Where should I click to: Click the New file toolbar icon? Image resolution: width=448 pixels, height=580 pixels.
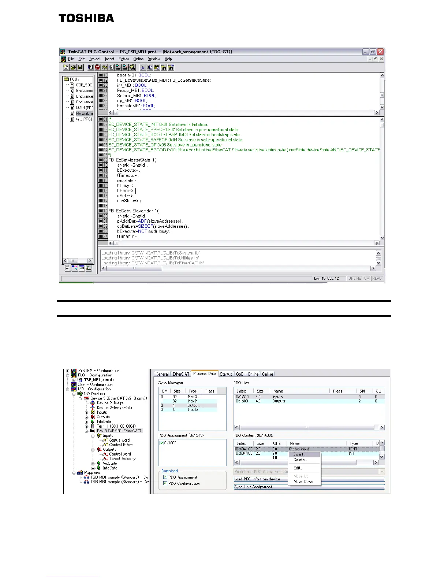66,67
